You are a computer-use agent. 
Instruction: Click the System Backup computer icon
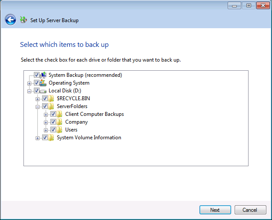pos(43,75)
